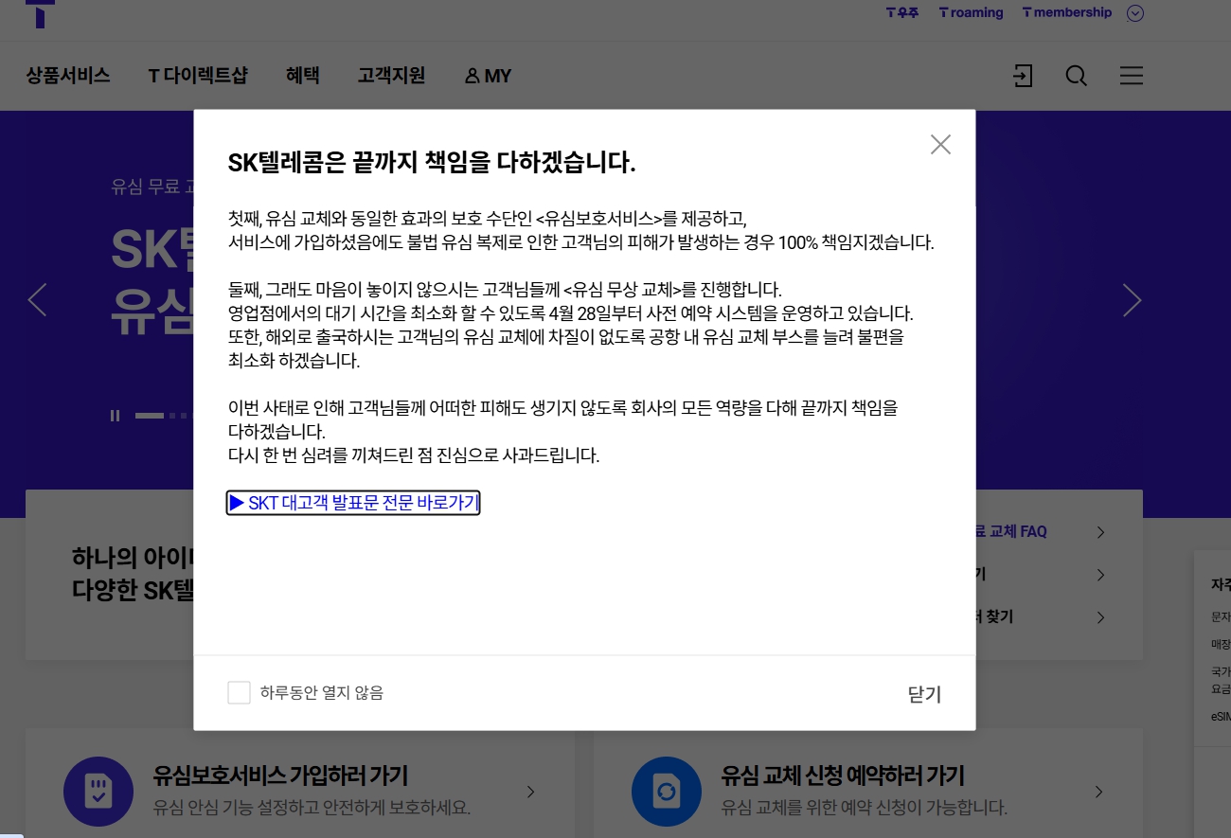
Task: Expand the top family-site dropdown circle arrow
Action: point(1135,13)
